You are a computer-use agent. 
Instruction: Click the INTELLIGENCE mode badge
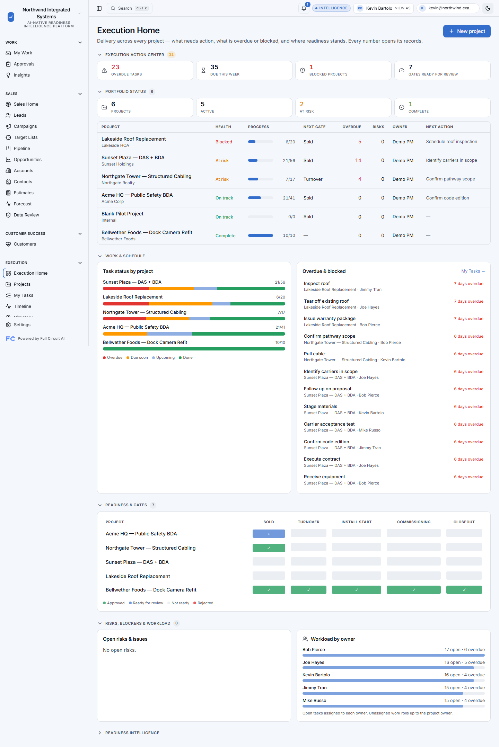pos(331,8)
